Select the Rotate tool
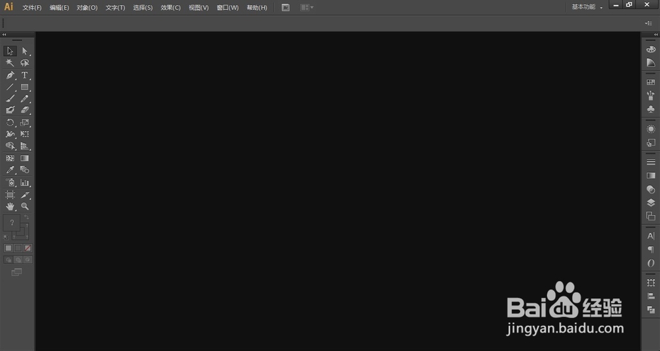 (10, 123)
